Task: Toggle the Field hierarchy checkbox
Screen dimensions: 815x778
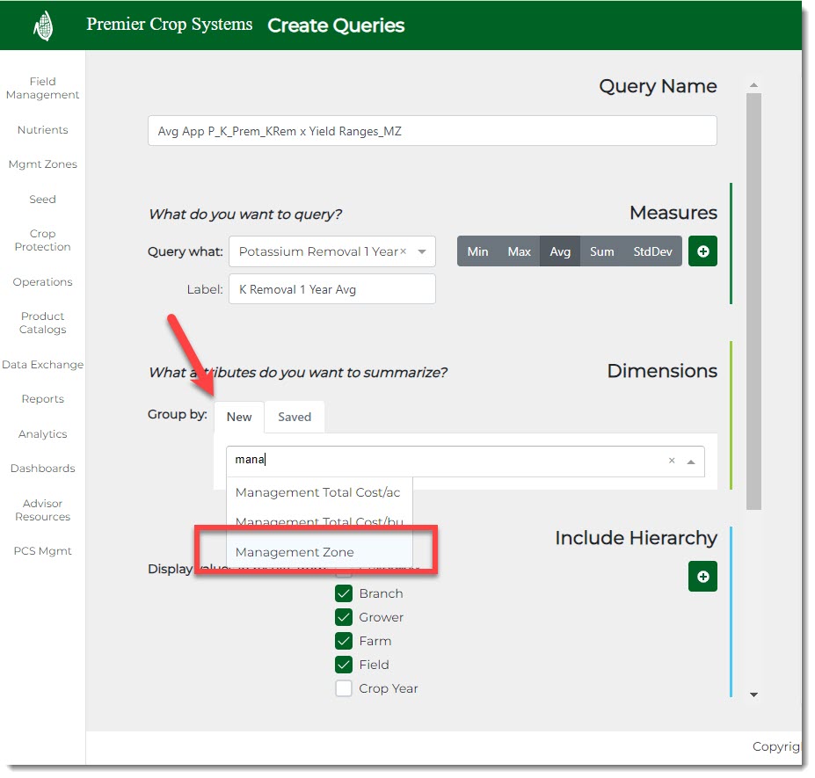Action: tap(344, 665)
